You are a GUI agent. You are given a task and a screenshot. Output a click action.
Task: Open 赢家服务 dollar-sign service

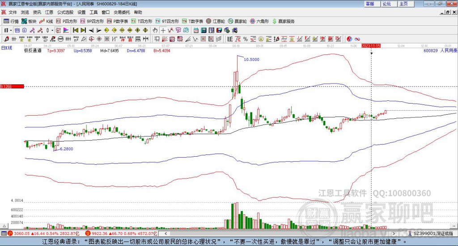coord(283,21)
